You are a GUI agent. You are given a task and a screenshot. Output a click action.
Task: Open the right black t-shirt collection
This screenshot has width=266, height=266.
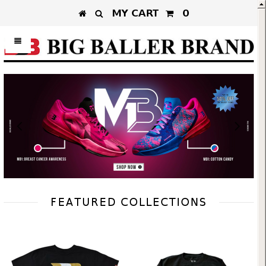click(192, 259)
